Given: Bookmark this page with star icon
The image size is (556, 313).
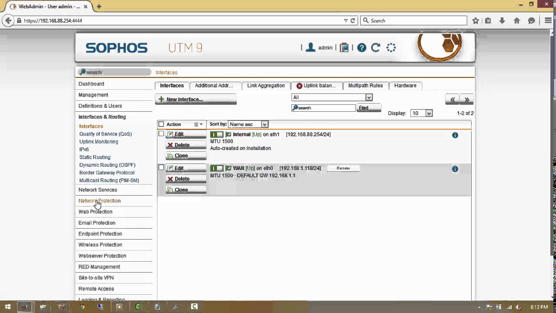Looking at the screenshot, I should [x=476, y=20].
